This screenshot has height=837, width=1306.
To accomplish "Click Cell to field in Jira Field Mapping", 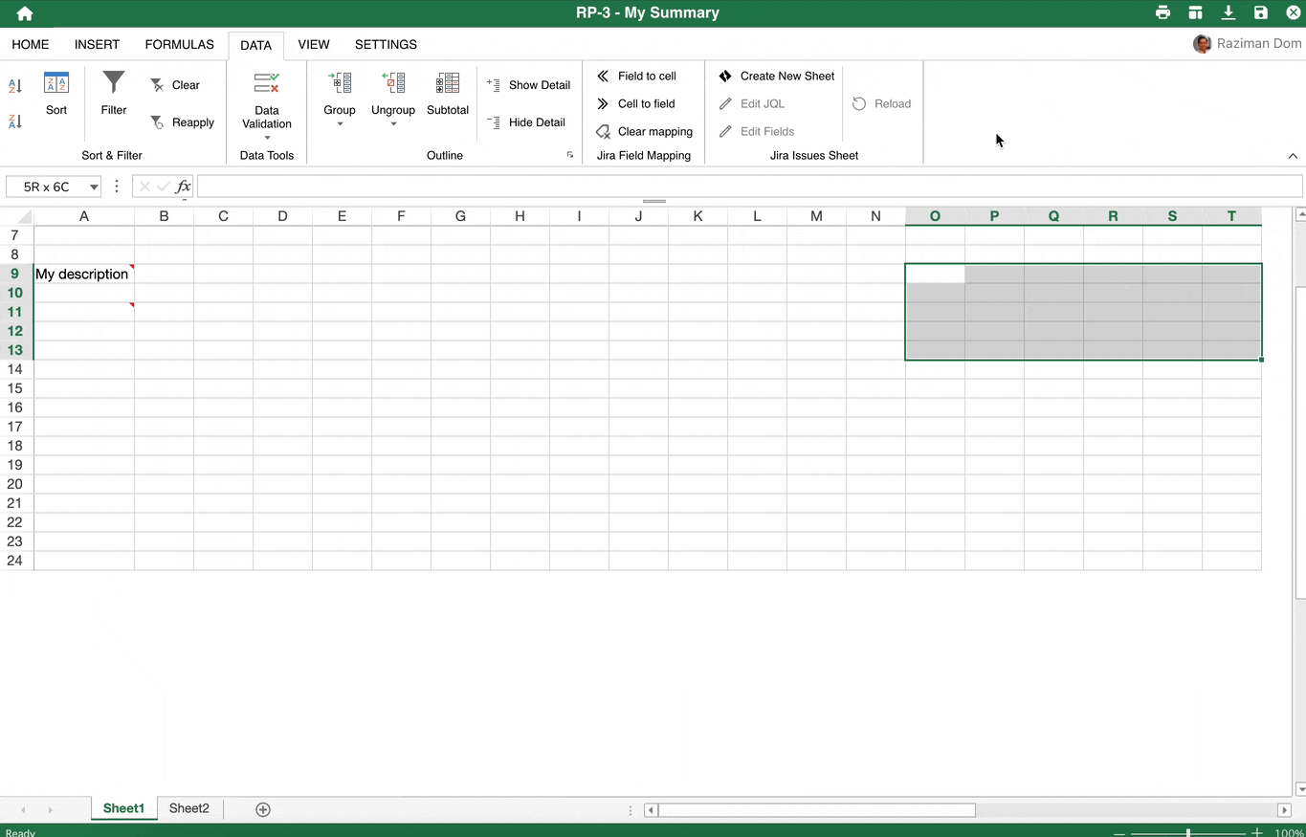I will pyautogui.click(x=636, y=103).
